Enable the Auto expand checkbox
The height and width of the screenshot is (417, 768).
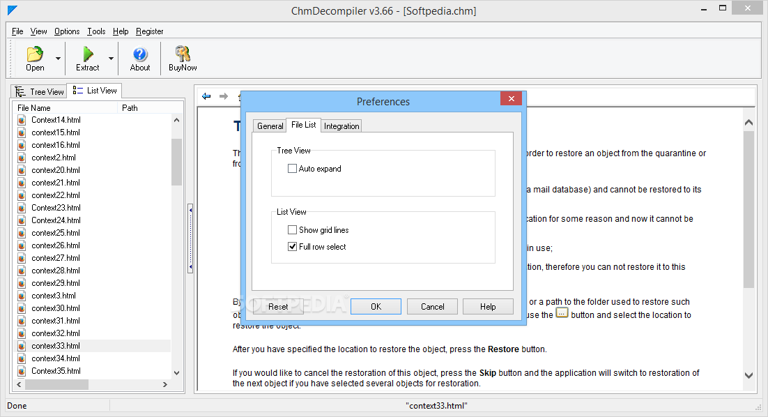pos(293,169)
